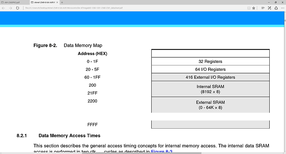
Task: Click the '64 I/O Registers' cell
Action: tap(210, 69)
